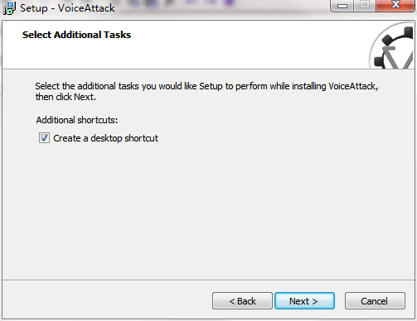Click the 'Setup - VoiceAttack' title text
The image size is (417, 321).
(x=67, y=8)
